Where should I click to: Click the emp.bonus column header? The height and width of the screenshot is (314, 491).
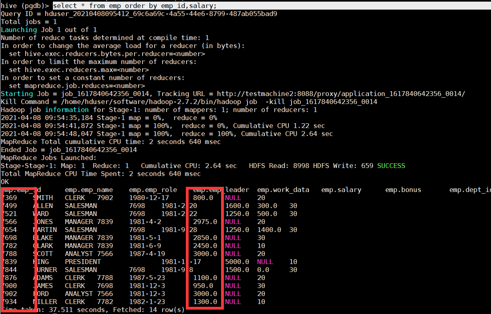coord(403,190)
